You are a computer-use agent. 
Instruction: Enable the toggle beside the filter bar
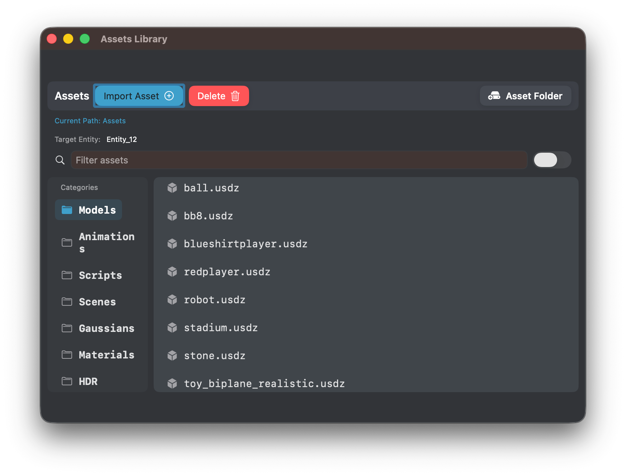pos(552,160)
